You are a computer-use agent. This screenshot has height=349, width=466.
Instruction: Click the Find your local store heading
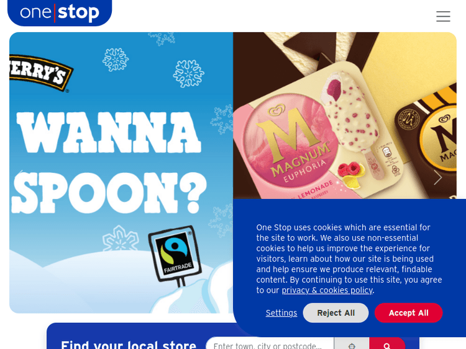pyautogui.click(x=129, y=345)
